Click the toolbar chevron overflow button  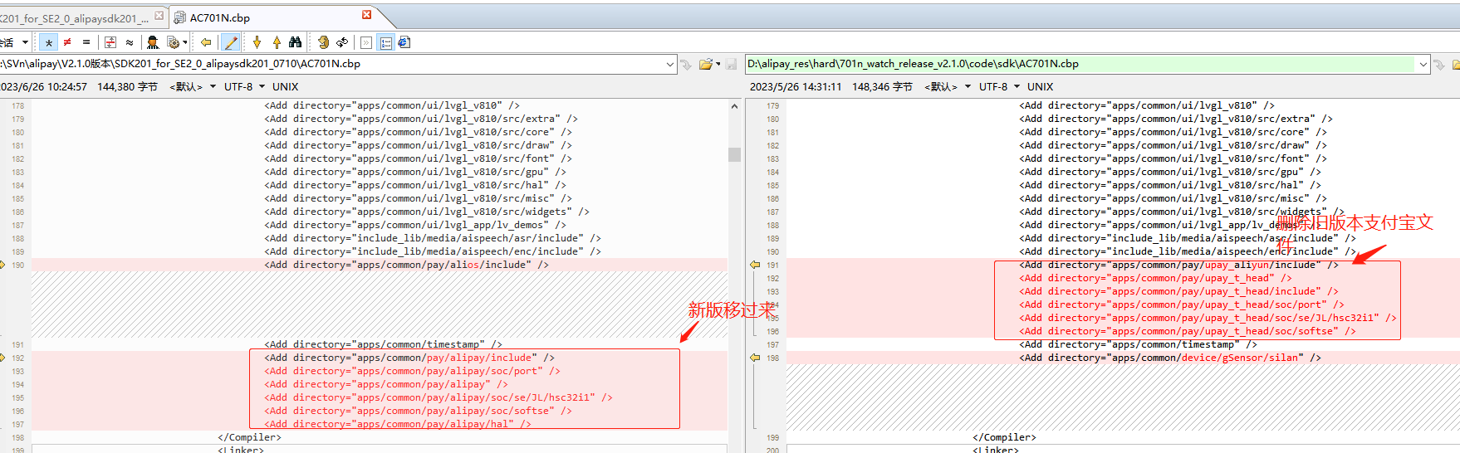[x=366, y=42]
